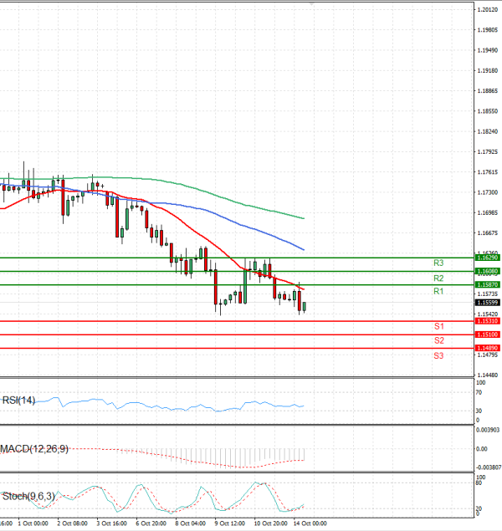Click the S2 support label
The height and width of the screenshot is (531, 502).
[438, 340]
